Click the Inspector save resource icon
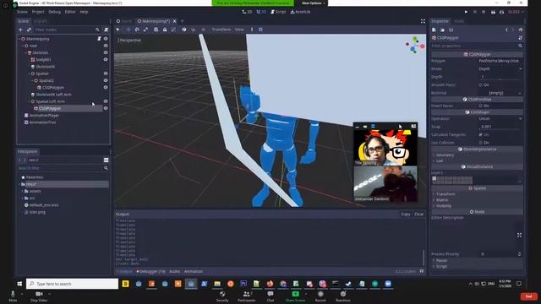This screenshot has width=541, height=304. click(451, 30)
